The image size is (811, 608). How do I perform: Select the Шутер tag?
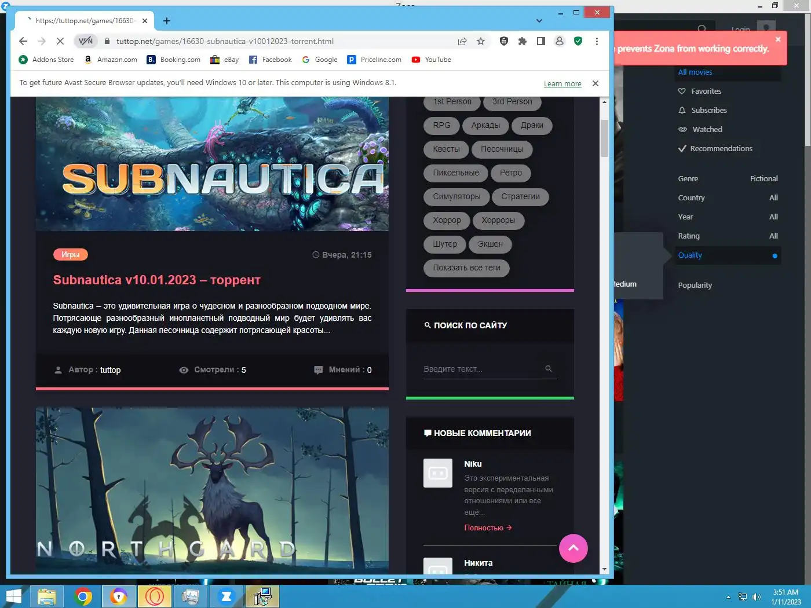[445, 244]
